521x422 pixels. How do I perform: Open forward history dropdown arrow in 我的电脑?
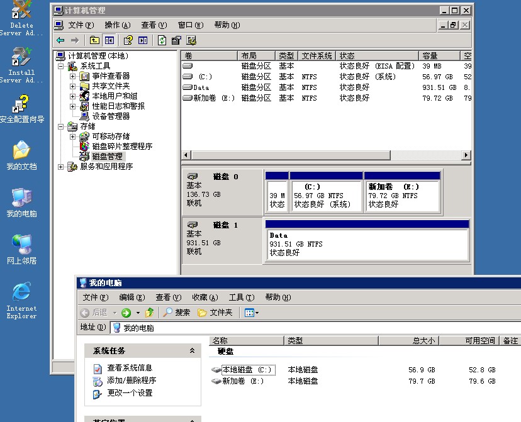pyautogui.click(x=138, y=313)
